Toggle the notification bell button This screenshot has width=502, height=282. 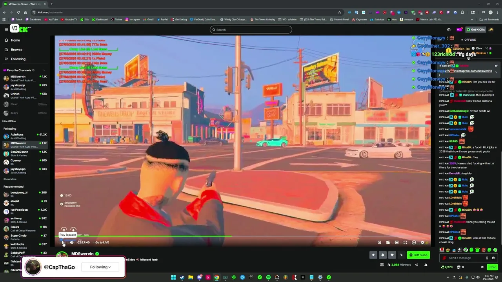(x=383, y=255)
